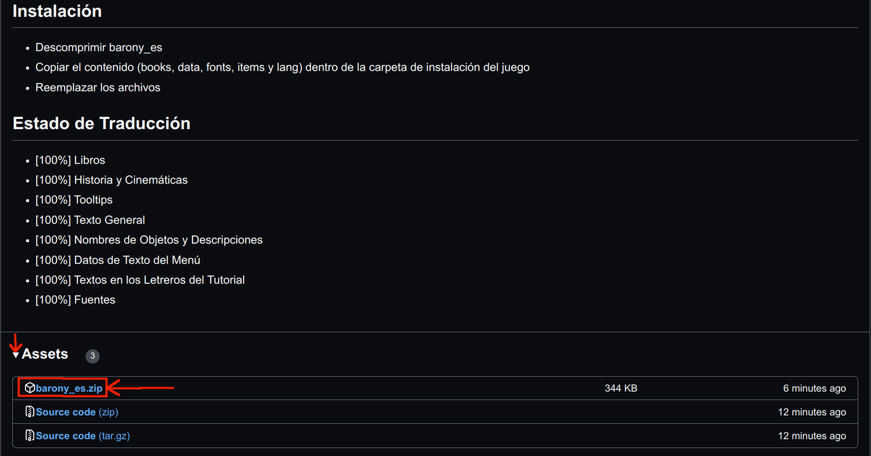Select the '[100%] Tooltips' list item
Screen dimensions: 871x456
point(74,200)
